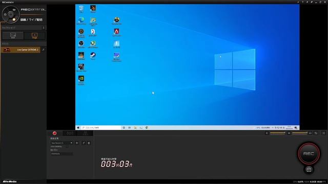Click the FPS status readout
The image size is (328, 184).
click(x=321, y=182)
